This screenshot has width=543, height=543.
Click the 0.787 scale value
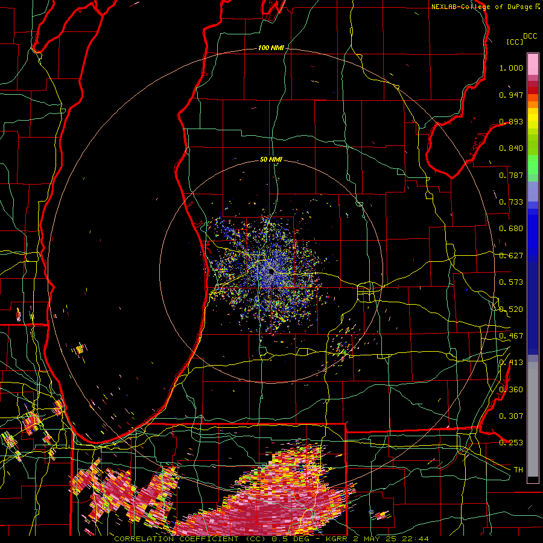click(x=511, y=175)
